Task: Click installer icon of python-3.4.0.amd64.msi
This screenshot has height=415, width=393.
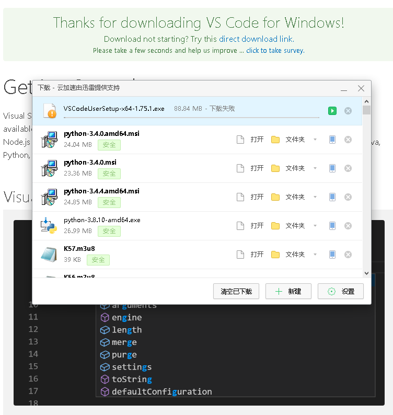Action: tap(49, 140)
